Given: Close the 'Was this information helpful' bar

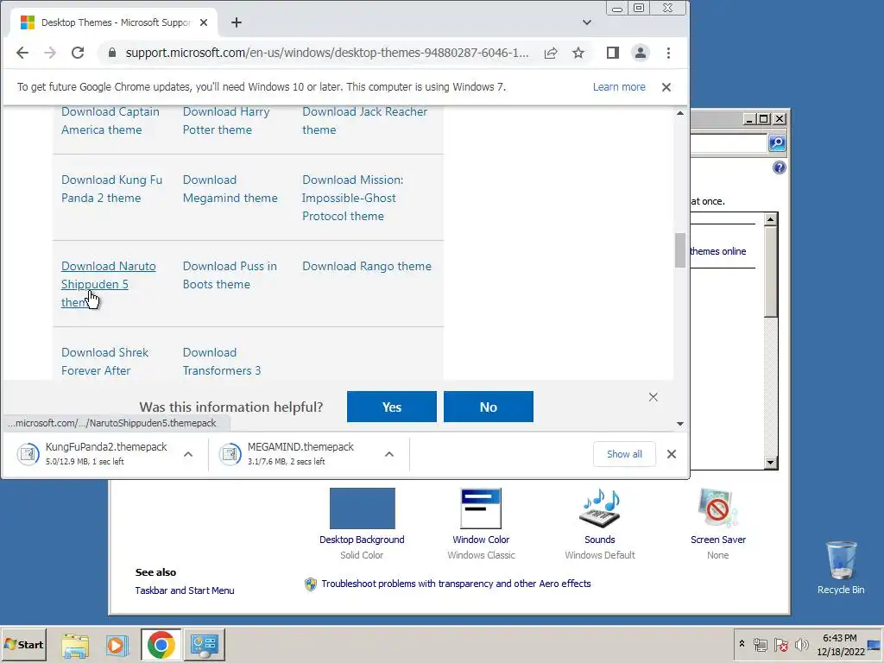Looking at the screenshot, I should coord(653,397).
